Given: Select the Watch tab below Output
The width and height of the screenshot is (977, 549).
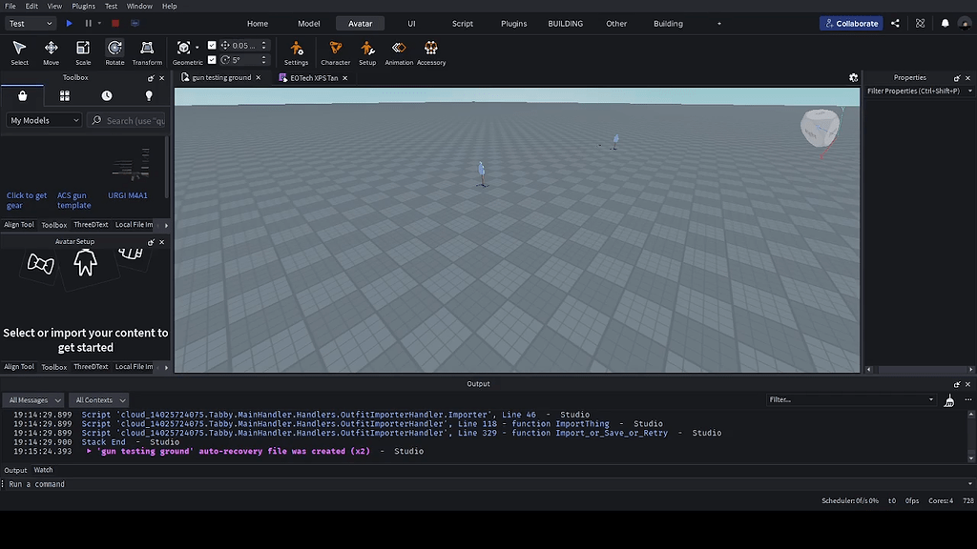Looking at the screenshot, I should click(43, 470).
